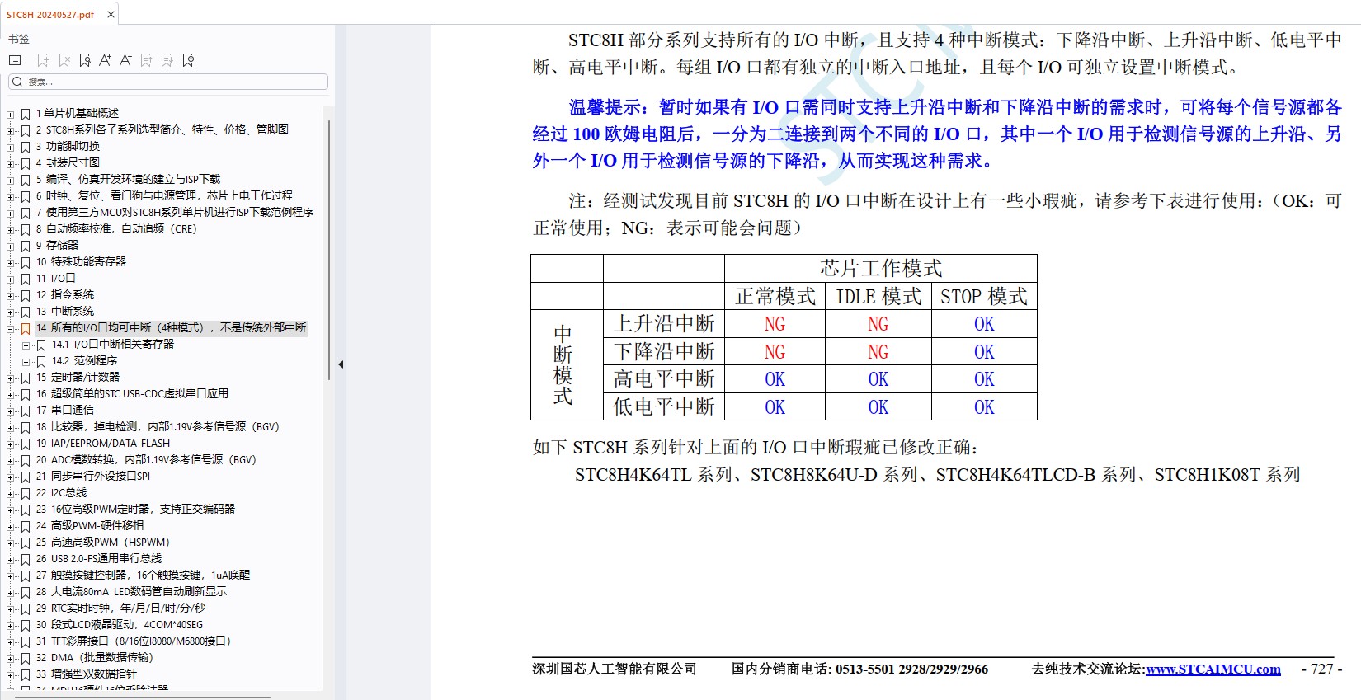This screenshot has height=700, width=1361.
Task: Open bookmark '28 大电流80mA LED数码管自动刷新显示'
Action: [x=131, y=591]
